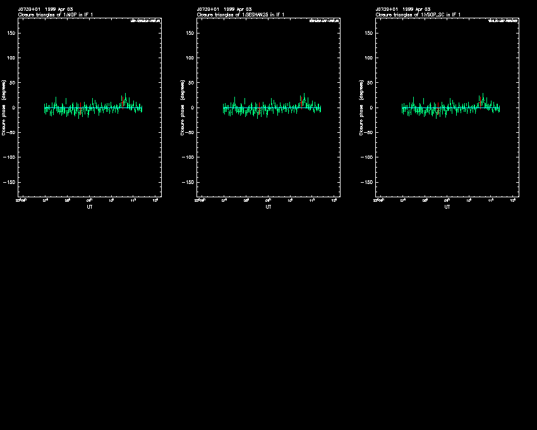This screenshot has height=430, width=537.
Task: Click the 10h time tick label under the NOP plot
Action: (111, 200)
